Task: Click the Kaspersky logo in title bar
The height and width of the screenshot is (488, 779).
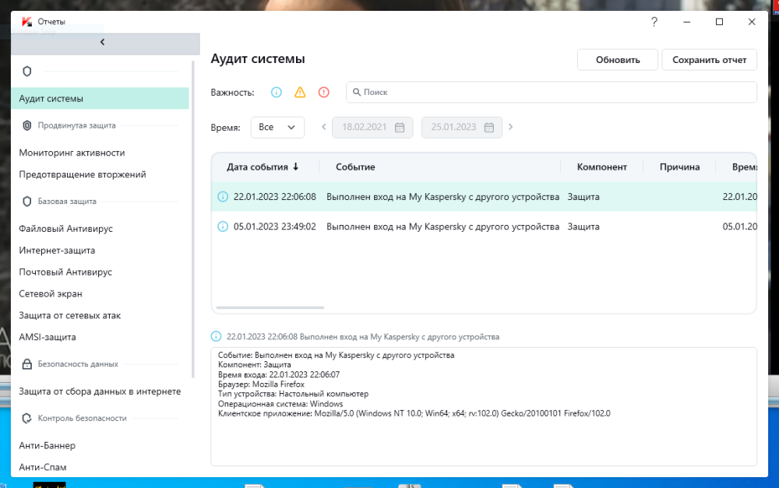Action: point(26,22)
